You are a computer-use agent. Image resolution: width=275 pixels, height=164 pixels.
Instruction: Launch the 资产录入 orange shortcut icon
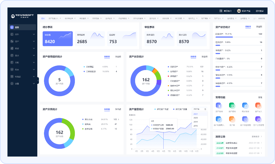[x=258, y=106]
